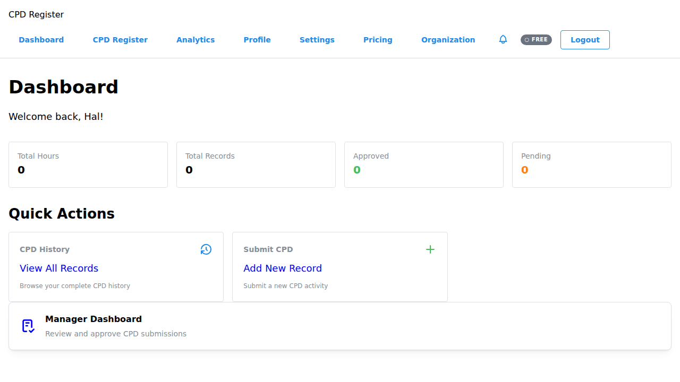Click the CPD History clock icon
The height and width of the screenshot is (382, 680).
[x=206, y=249]
